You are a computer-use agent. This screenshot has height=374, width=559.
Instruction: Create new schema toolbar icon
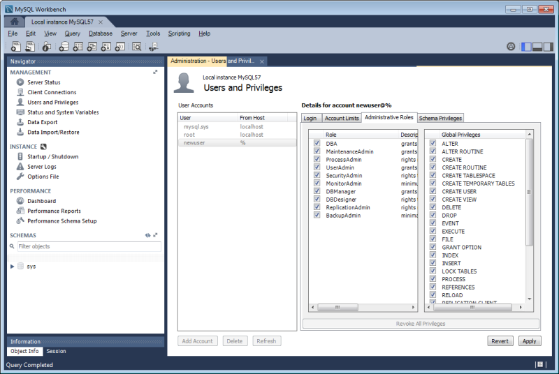[x=64, y=46]
